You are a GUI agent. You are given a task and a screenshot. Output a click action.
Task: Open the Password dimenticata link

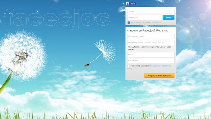152,22
